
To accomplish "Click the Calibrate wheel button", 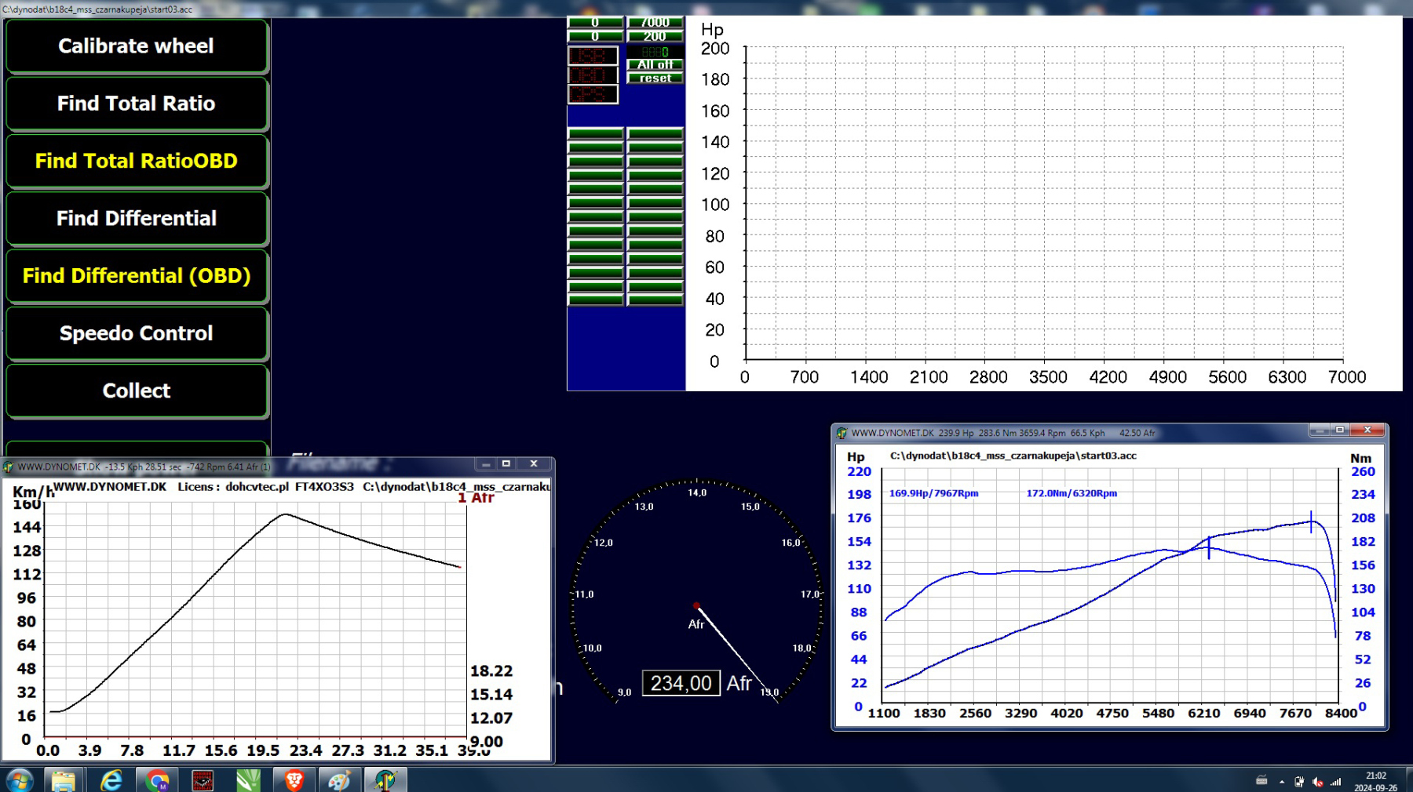I will tap(137, 46).
